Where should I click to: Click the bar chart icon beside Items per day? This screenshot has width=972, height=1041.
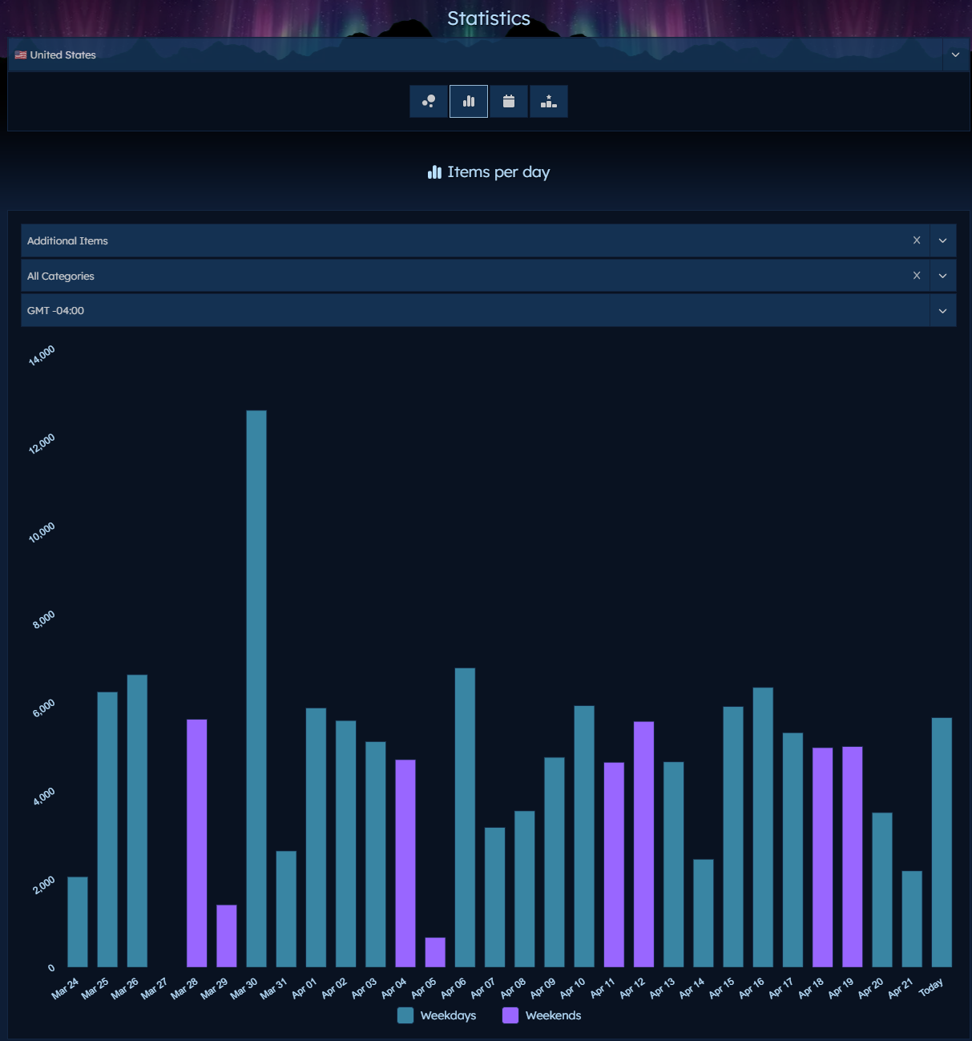tap(434, 171)
